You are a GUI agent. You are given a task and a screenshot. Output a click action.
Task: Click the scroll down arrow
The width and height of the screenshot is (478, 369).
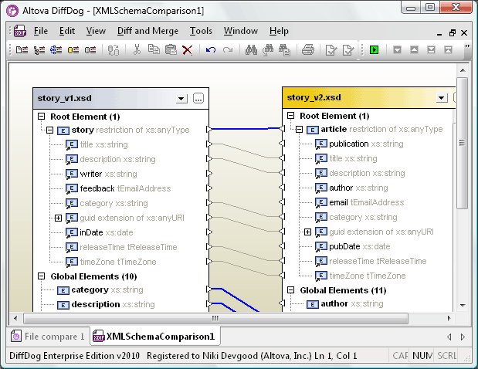click(463, 305)
